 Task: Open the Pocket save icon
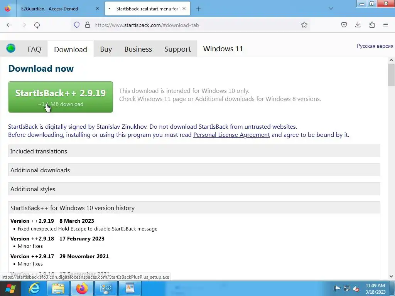344,25
